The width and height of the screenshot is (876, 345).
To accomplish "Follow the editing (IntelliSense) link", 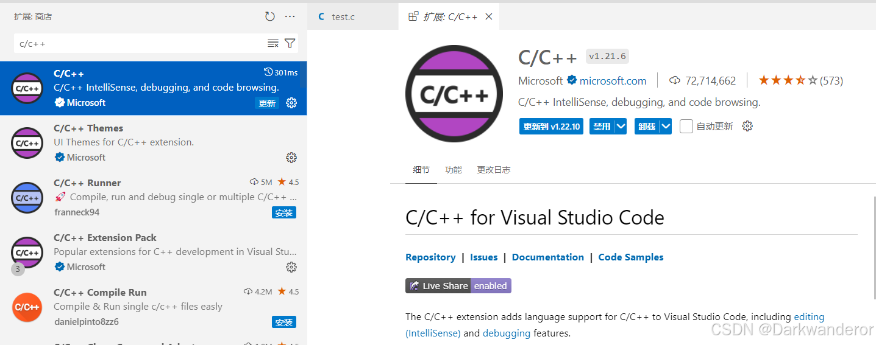I will [809, 316].
